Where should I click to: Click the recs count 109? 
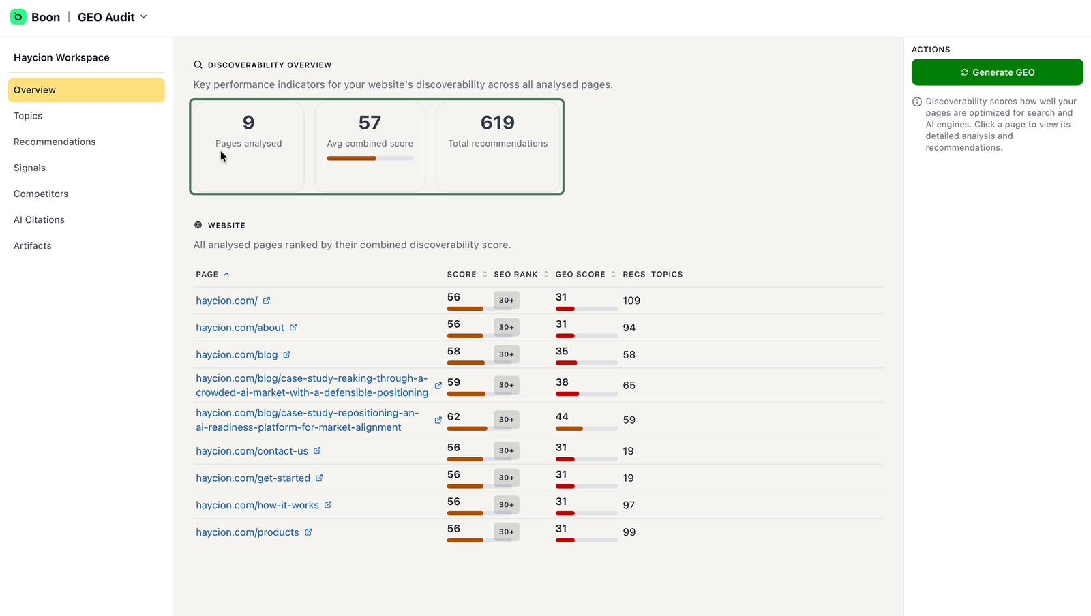631,301
